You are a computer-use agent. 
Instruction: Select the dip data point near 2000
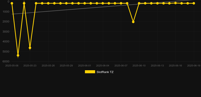click(133, 22)
